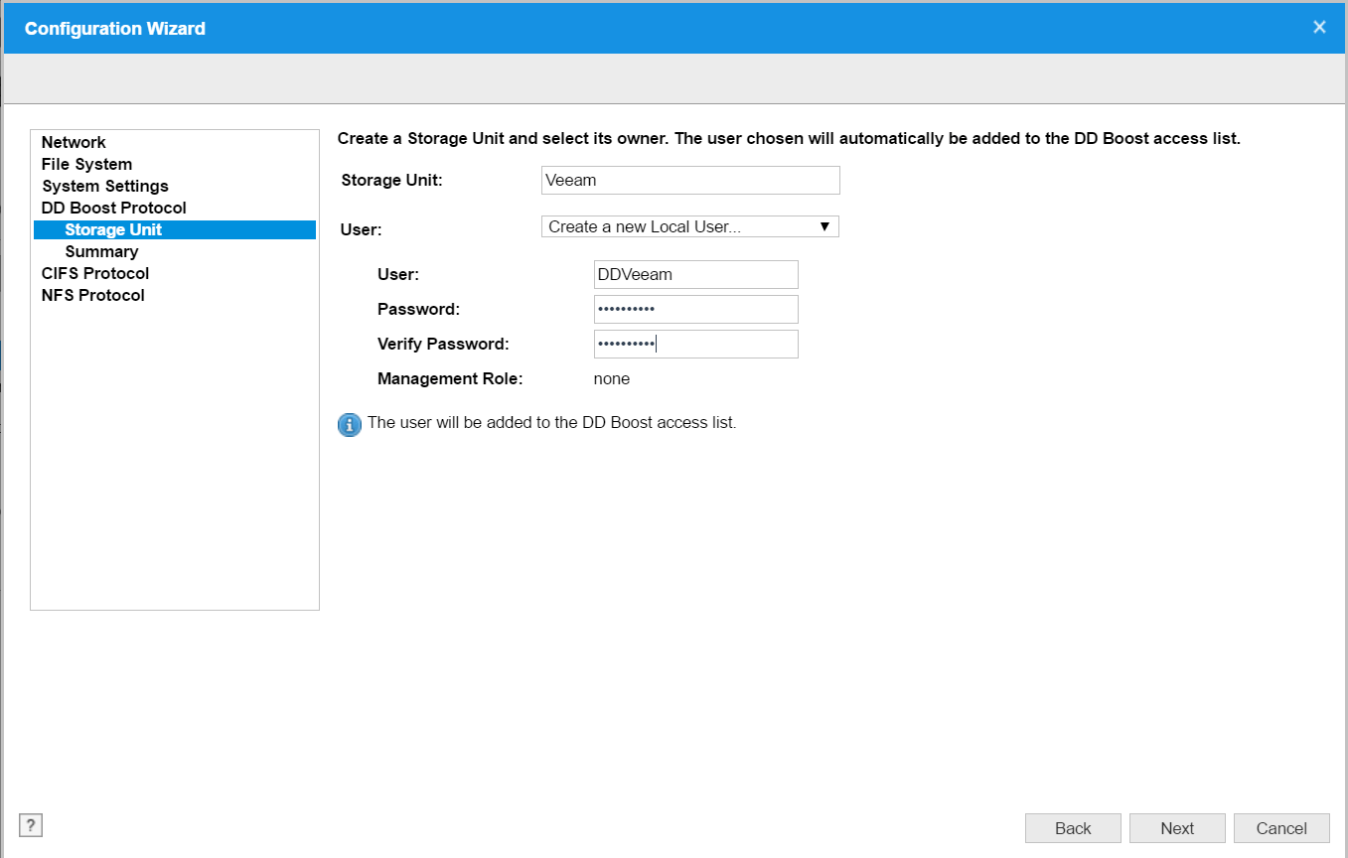
Task: Select File System in the wizard steps
Action: [x=86, y=164]
